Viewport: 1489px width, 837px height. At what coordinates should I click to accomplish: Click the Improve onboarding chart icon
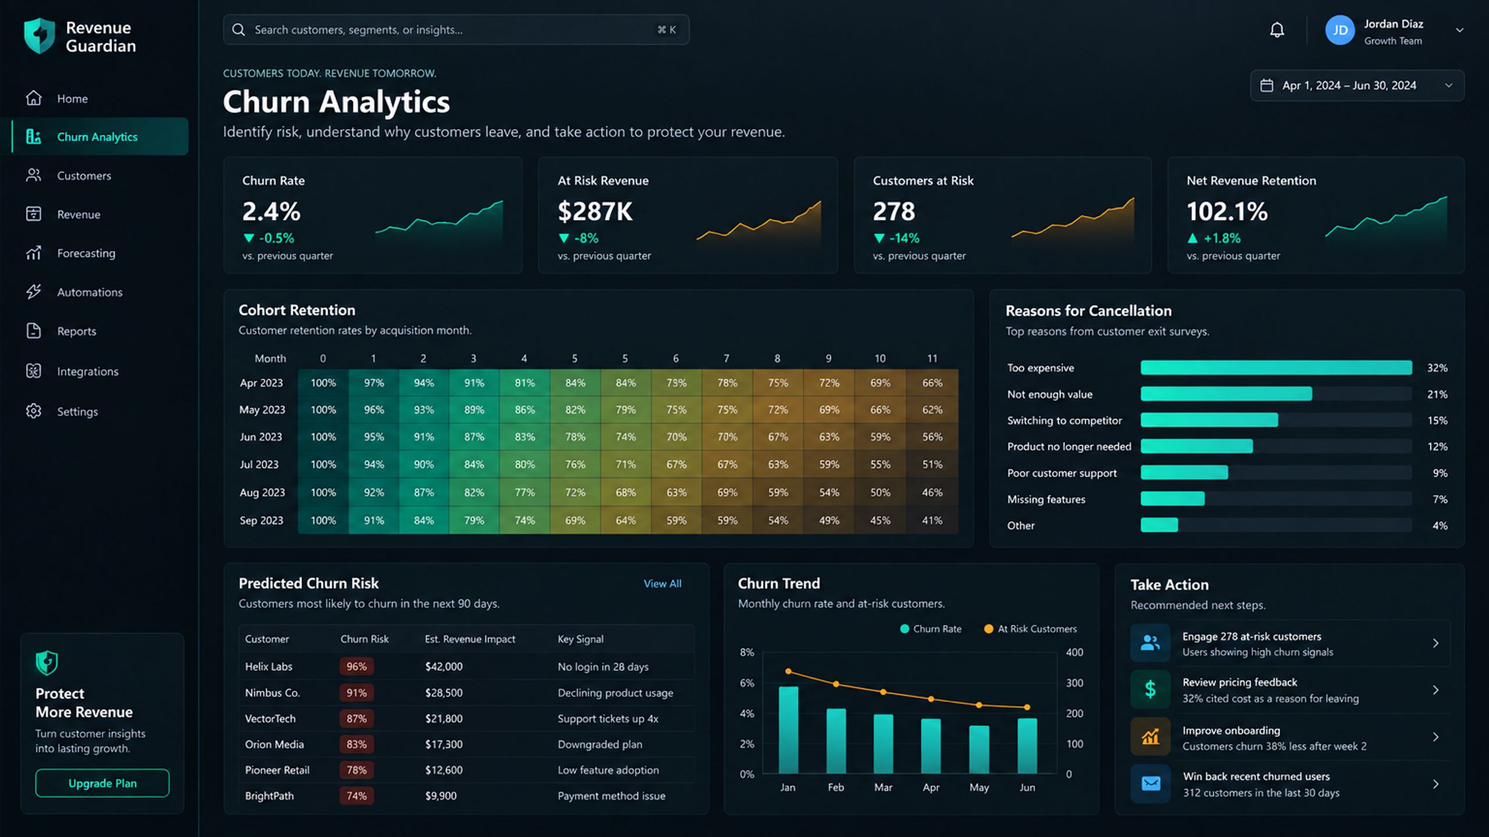1150,736
